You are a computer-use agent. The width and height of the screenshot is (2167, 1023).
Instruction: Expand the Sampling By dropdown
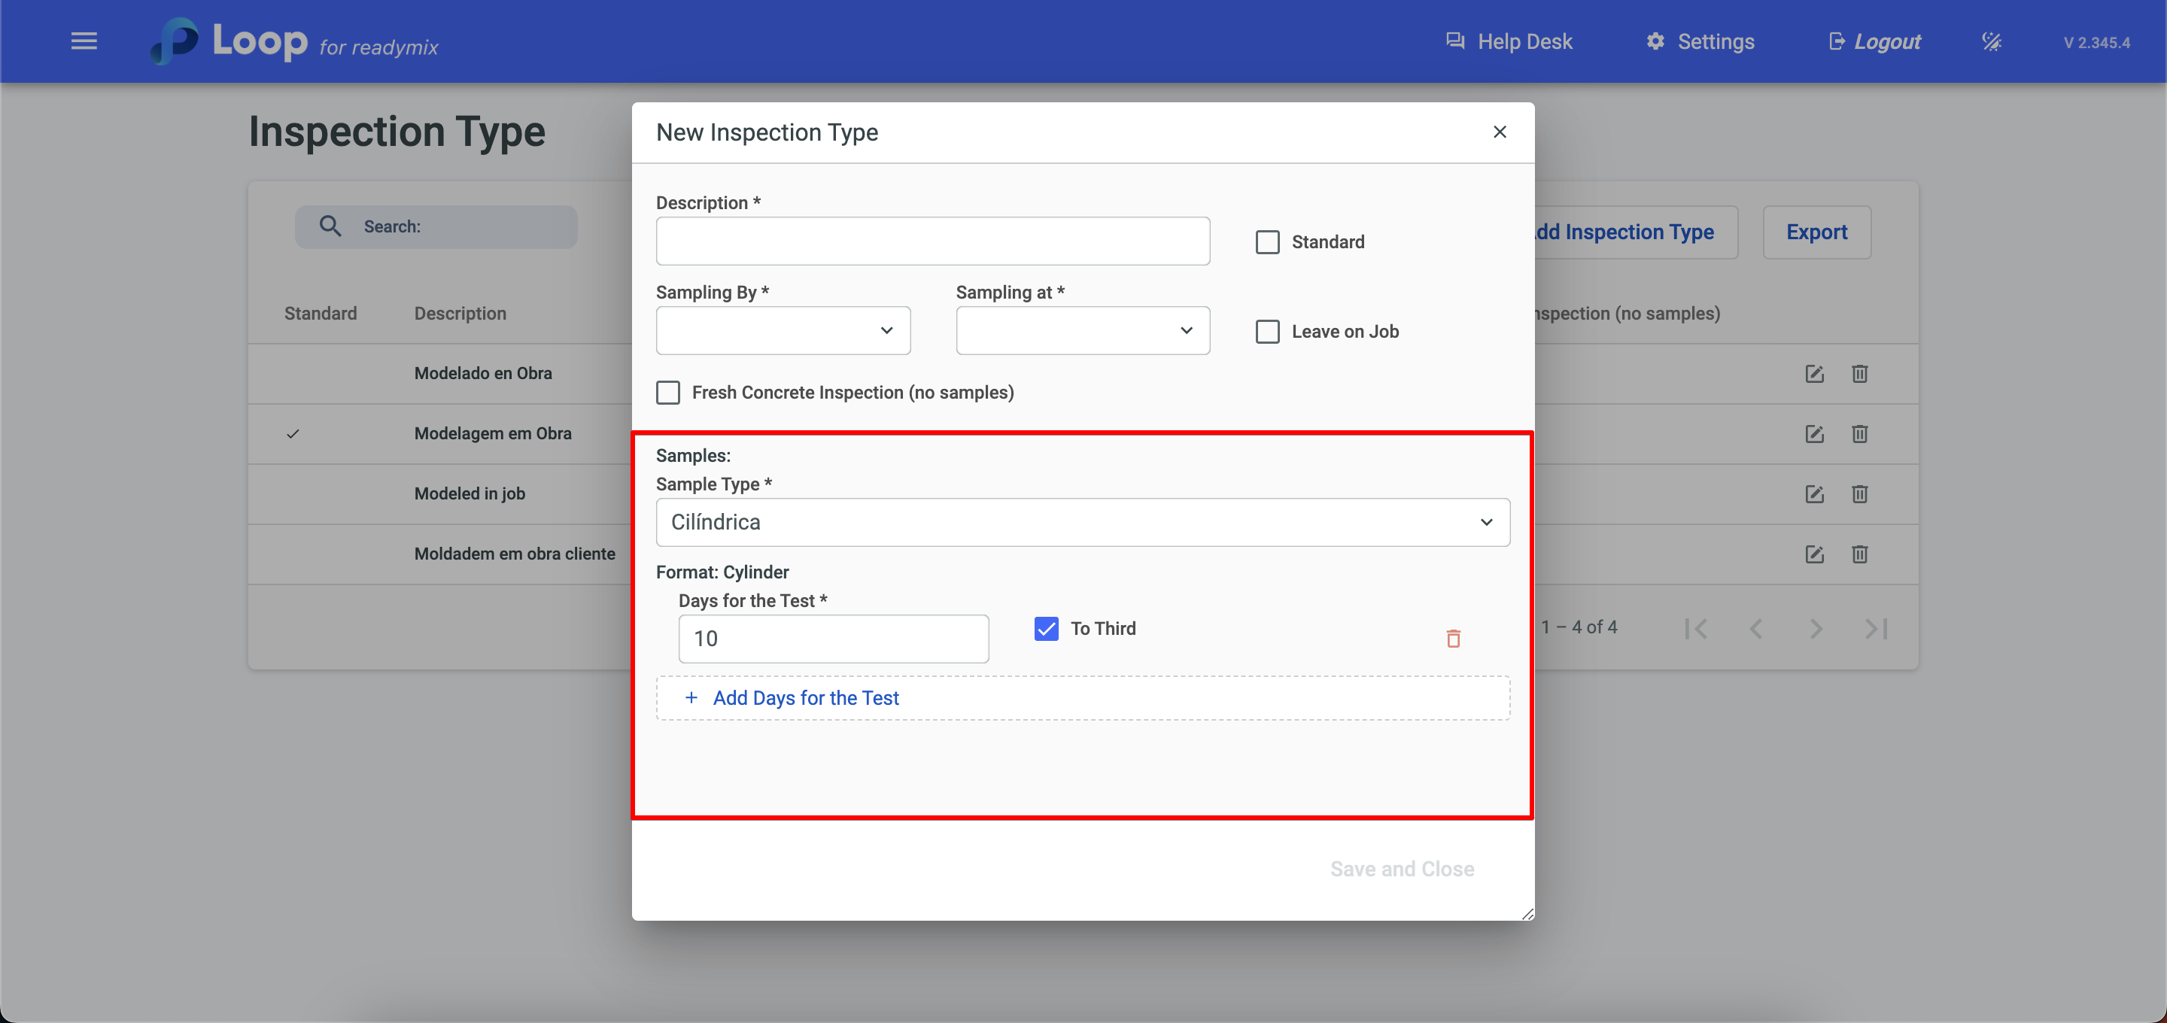(x=783, y=331)
